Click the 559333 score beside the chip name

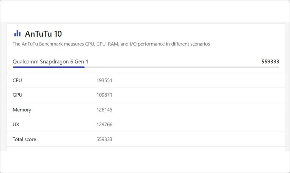coord(270,62)
